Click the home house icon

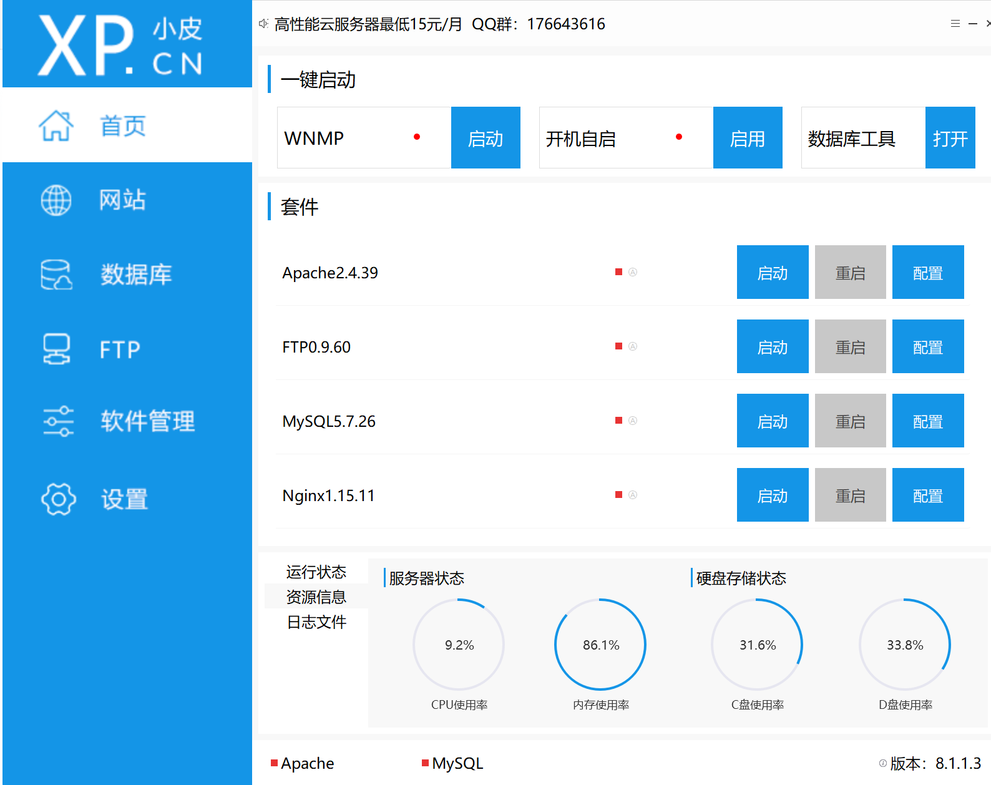pyautogui.click(x=56, y=125)
